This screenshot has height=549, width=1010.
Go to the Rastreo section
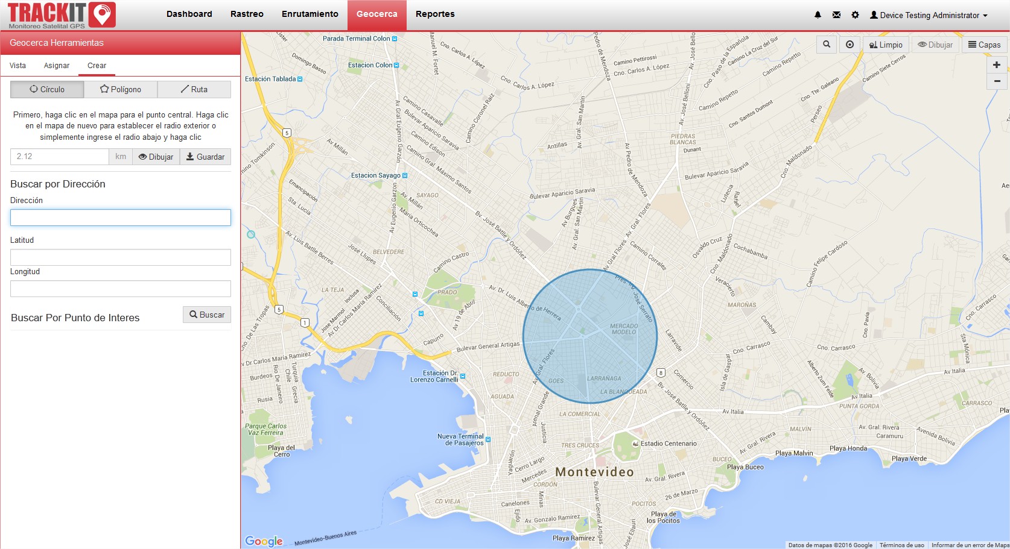pos(247,14)
